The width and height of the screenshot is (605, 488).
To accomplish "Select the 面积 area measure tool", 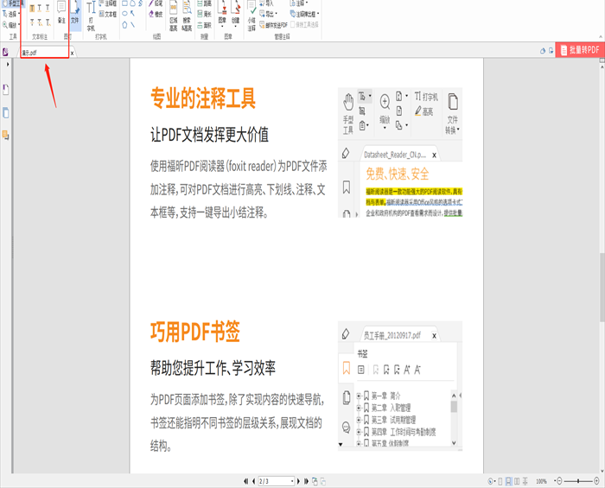I will (205, 25).
